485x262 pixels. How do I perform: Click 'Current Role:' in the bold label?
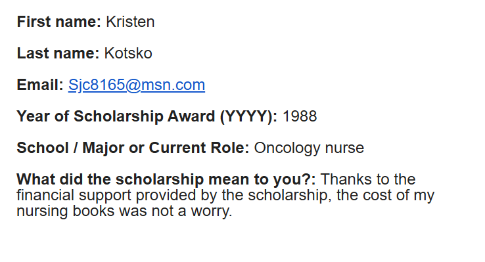point(199,148)
